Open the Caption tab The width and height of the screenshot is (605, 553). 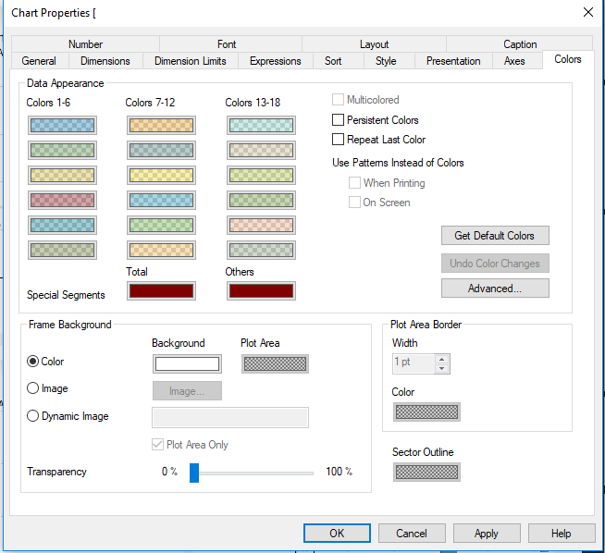coord(520,44)
